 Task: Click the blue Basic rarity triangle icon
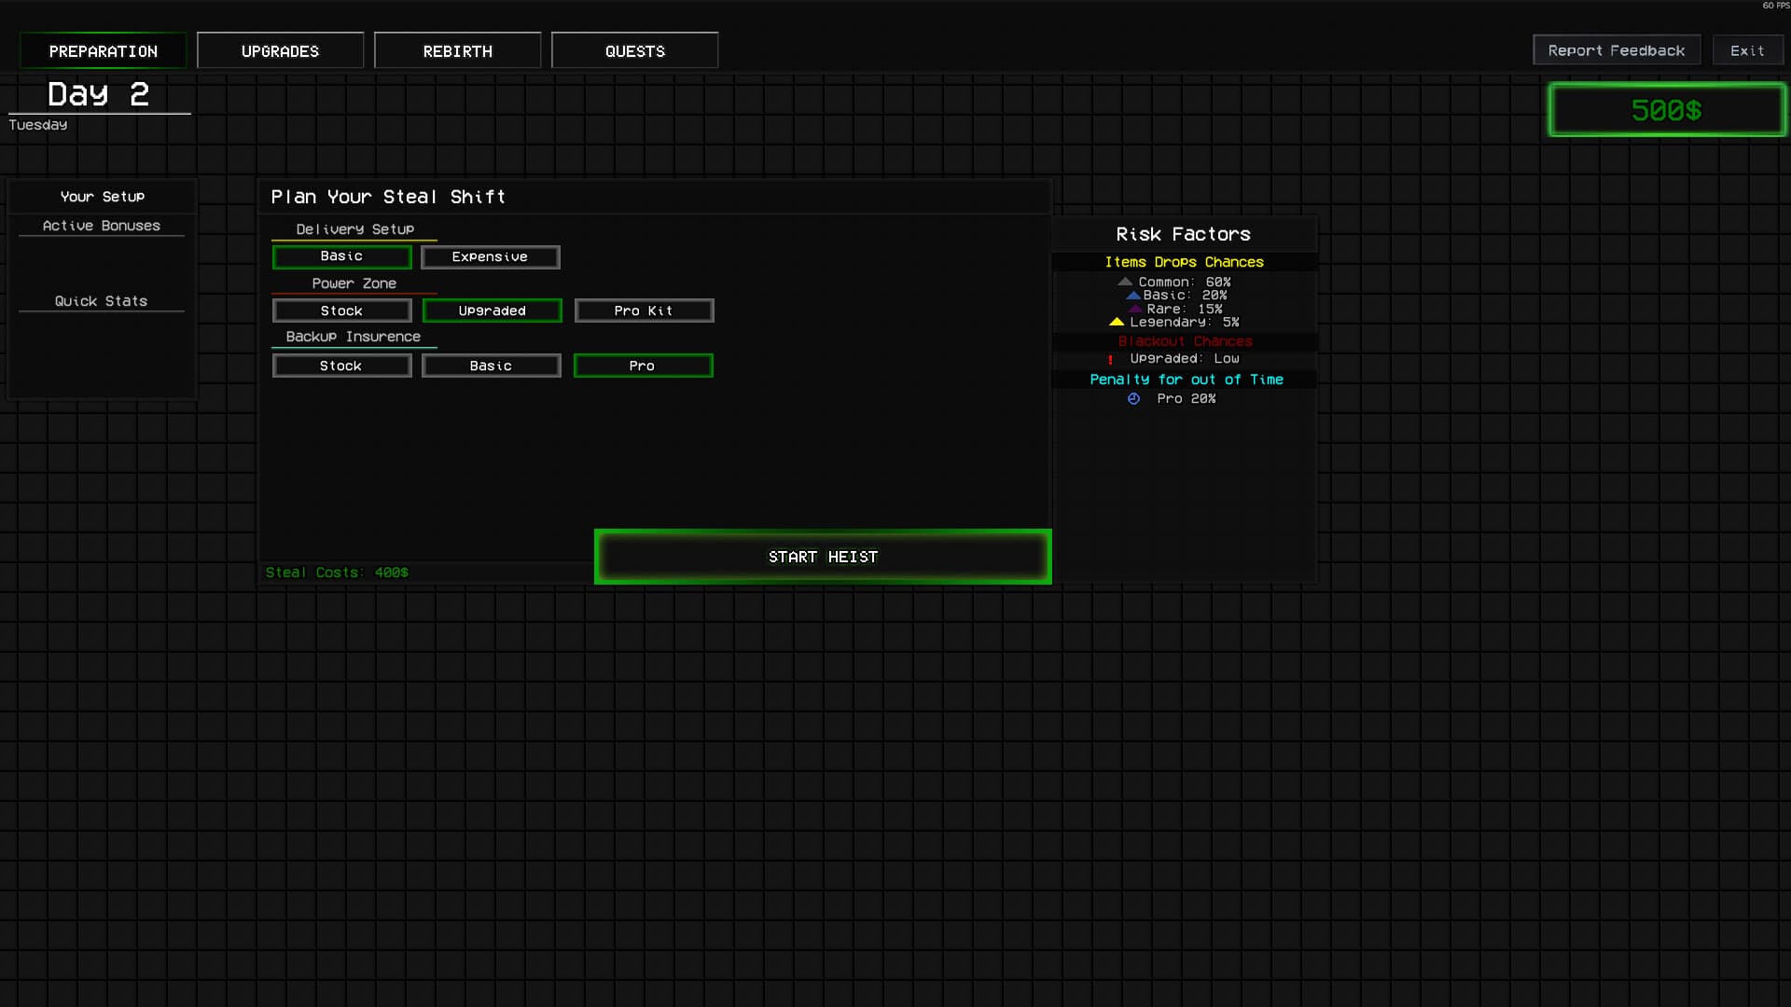click(x=1133, y=296)
